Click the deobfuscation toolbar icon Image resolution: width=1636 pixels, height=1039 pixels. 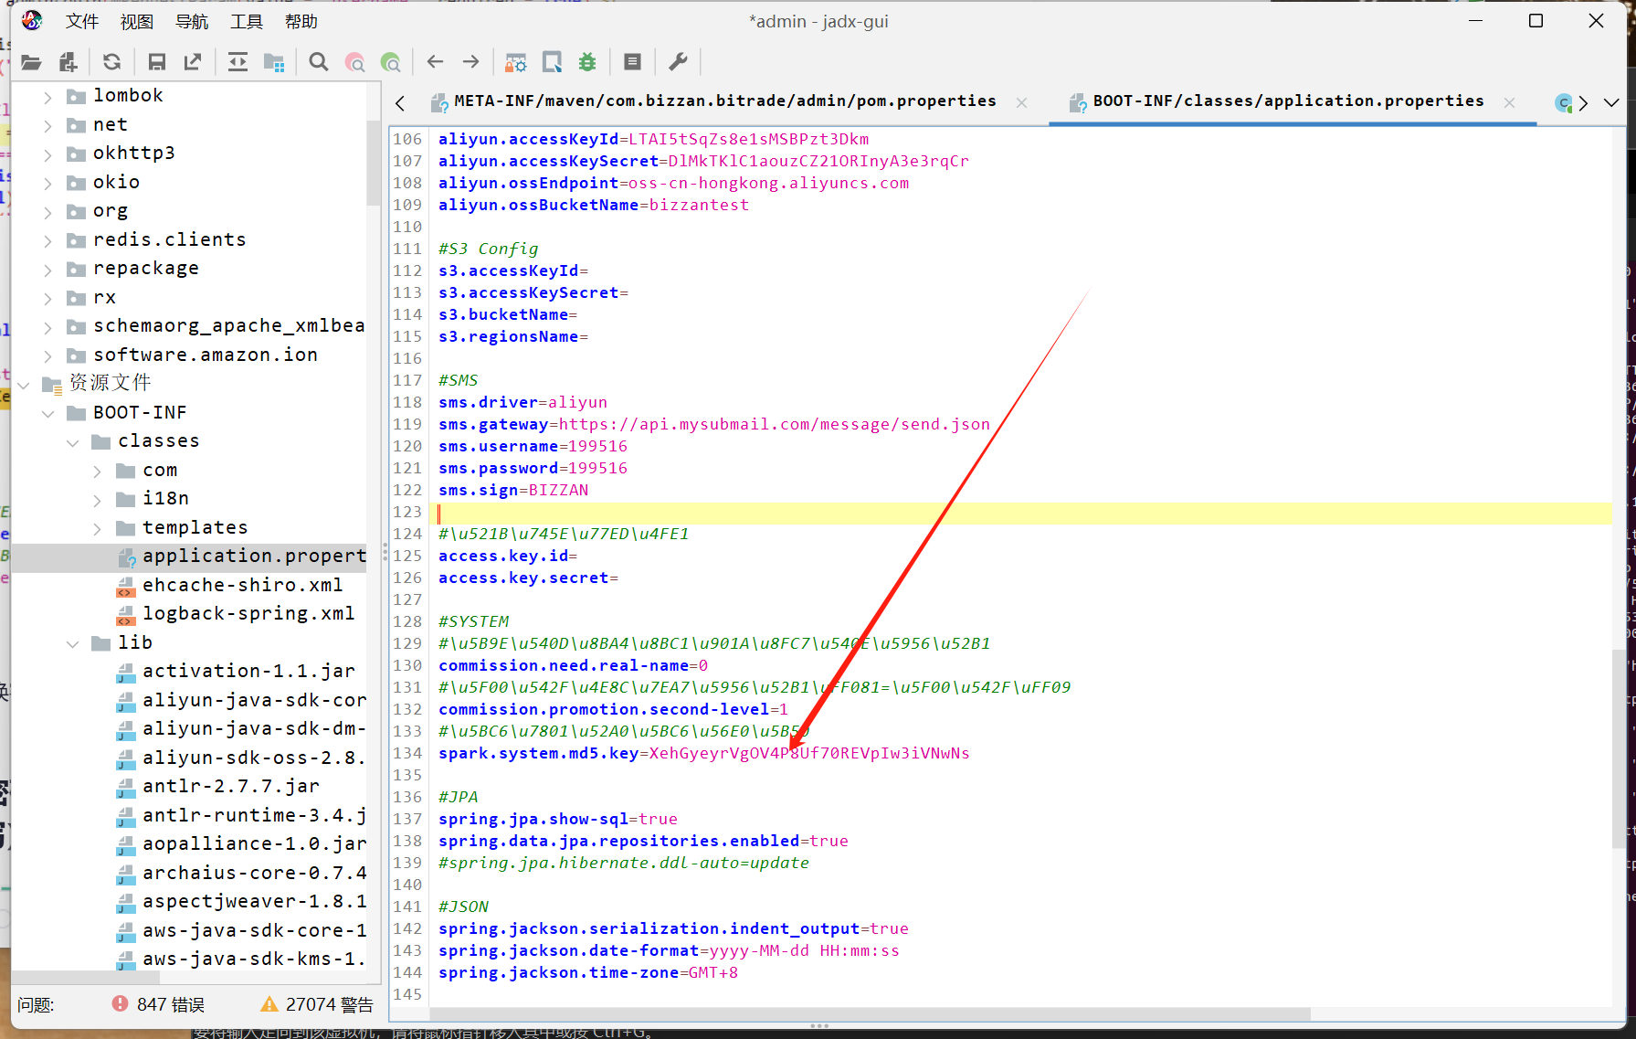point(516,62)
